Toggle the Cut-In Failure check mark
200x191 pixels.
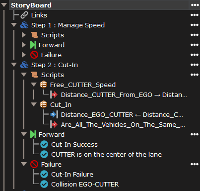coord(44,174)
